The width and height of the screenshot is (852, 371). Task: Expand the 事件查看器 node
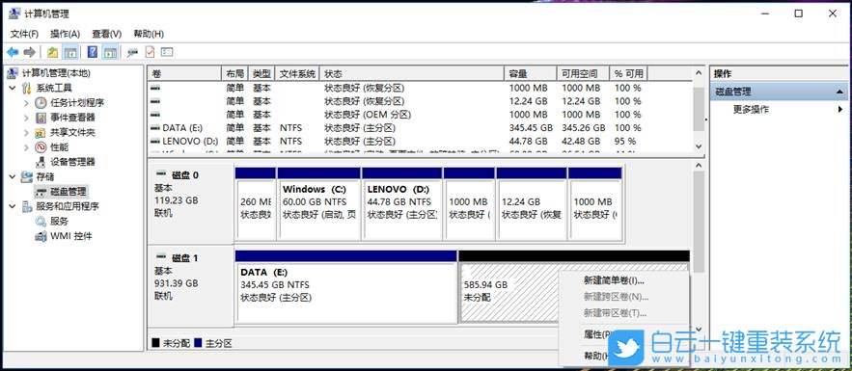pos(26,118)
